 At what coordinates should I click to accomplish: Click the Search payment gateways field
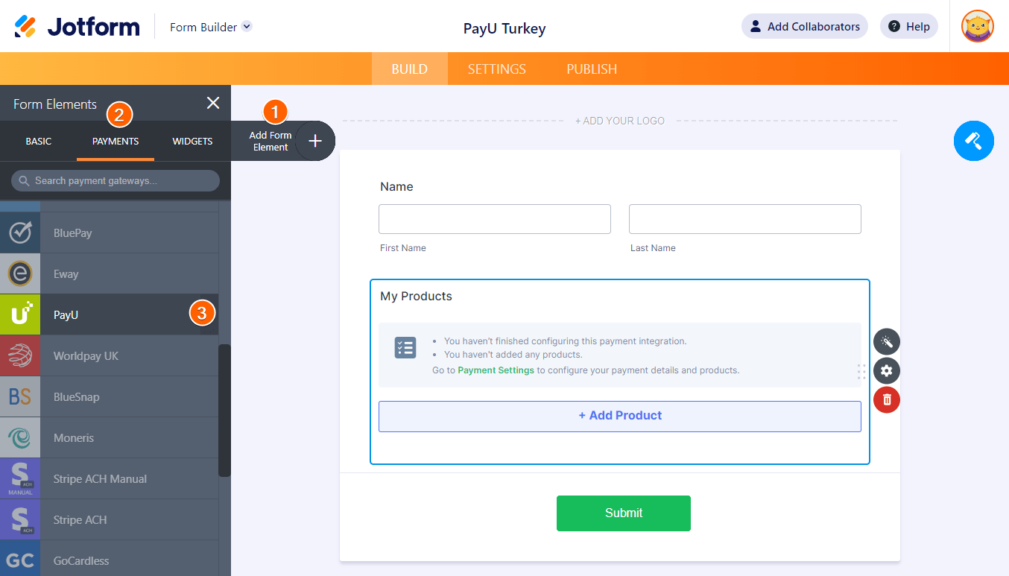[116, 181]
